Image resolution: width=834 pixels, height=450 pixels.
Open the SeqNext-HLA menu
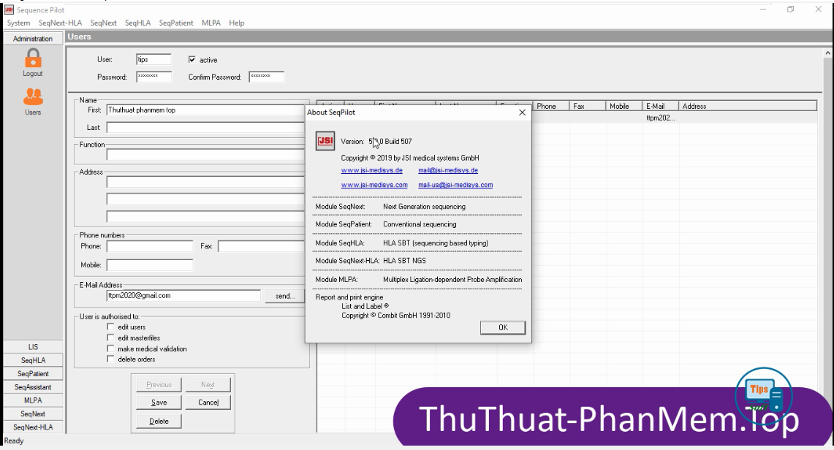60,23
